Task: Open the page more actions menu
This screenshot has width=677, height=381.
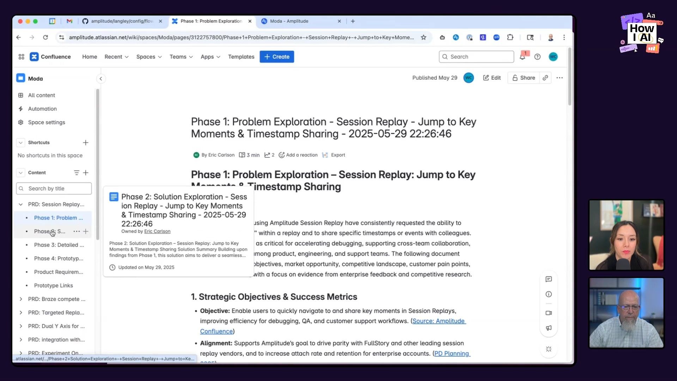Action: click(560, 78)
